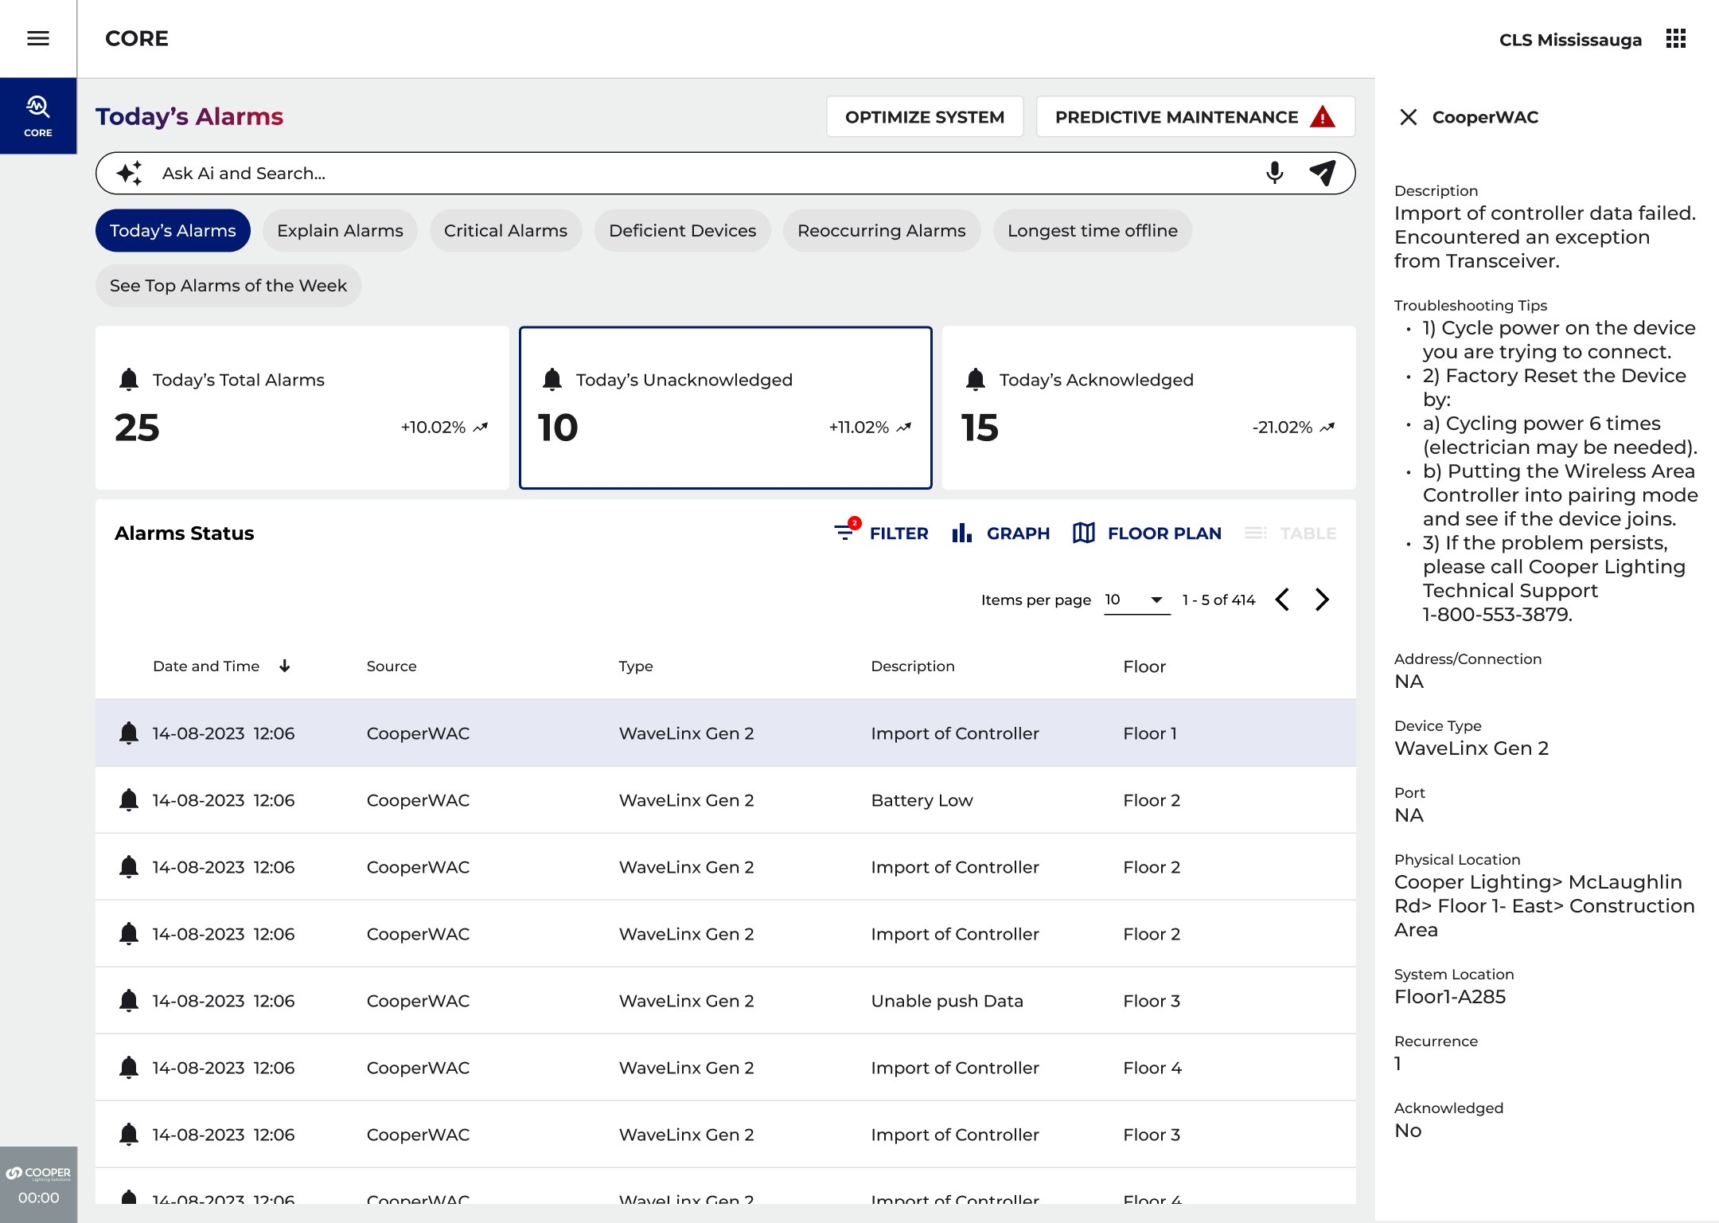
Task: Sort by Date and Time arrow
Action: [284, 666]
